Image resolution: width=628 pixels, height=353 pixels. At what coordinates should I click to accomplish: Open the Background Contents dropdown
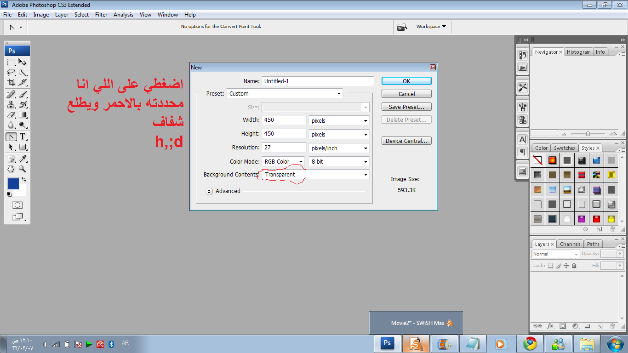click(314, 175)
